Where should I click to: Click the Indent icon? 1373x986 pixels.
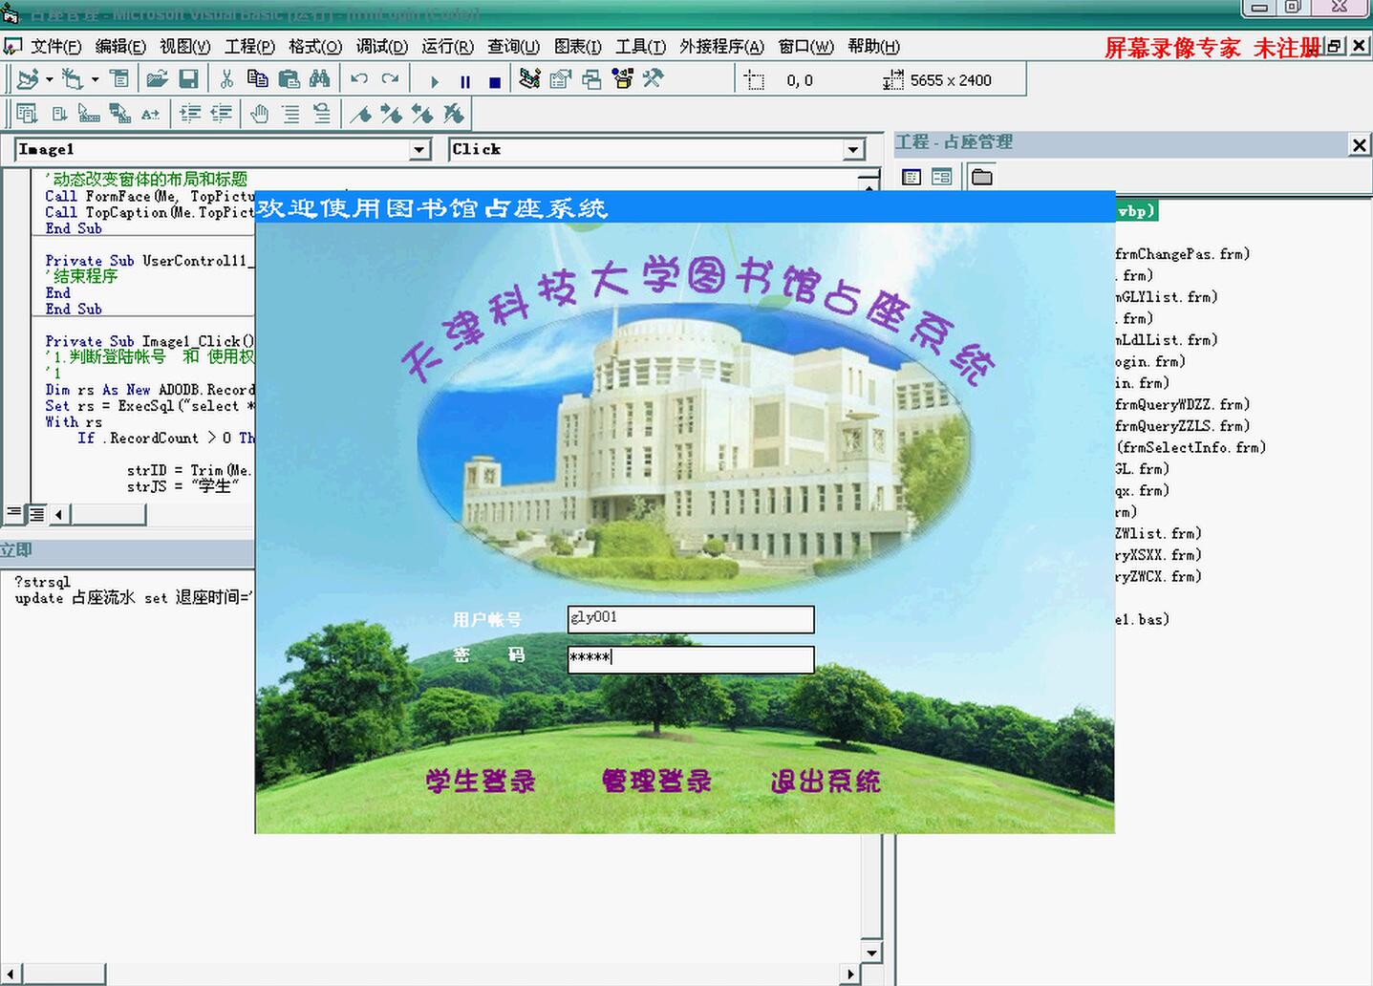[x=190, y=114]
